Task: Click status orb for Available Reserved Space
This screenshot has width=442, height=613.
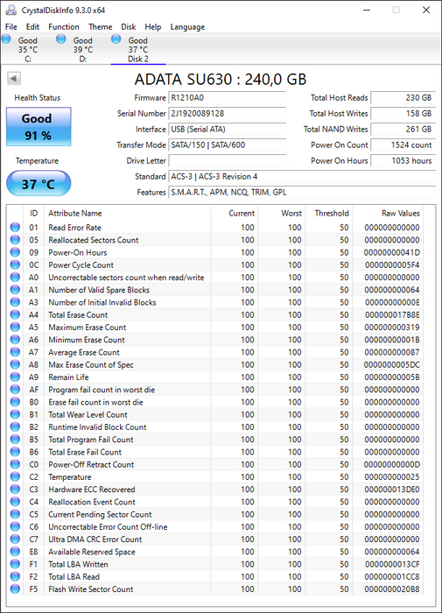Action: pyautogui.click(x=15, y=552)
